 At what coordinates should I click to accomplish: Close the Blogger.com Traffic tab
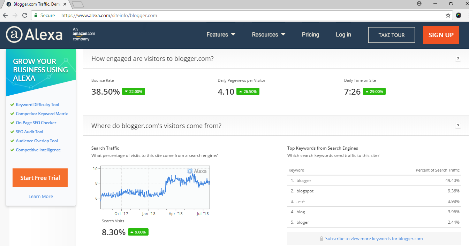click(x=65, y=4)
